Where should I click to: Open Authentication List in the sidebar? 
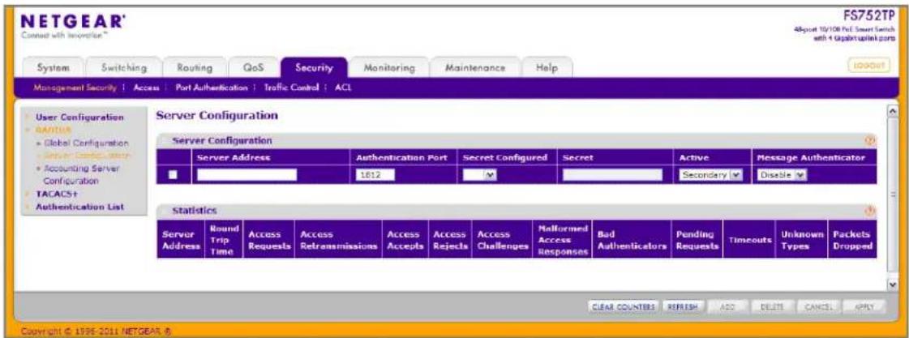click(x=80, y=207)
